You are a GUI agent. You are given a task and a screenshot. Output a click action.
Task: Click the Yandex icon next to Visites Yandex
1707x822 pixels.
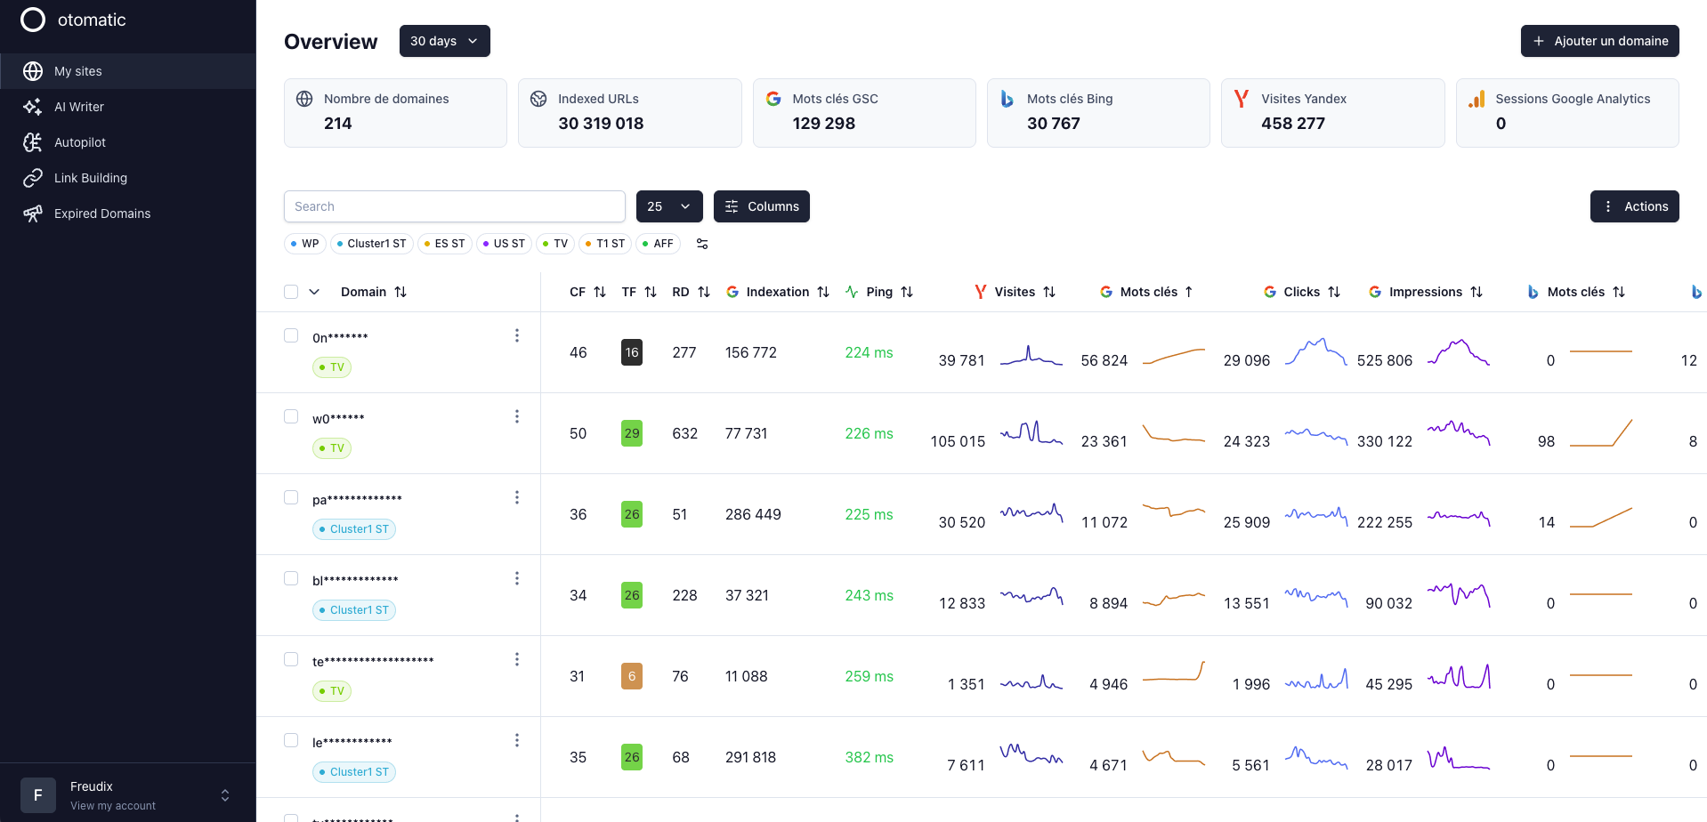(x=1241, y=99)
